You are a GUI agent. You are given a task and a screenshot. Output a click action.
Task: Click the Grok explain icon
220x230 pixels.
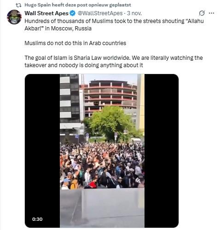202,13
